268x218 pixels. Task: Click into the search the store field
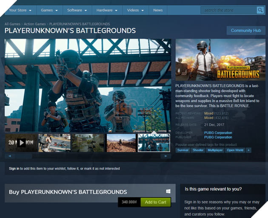pyautogui.click(x=228, y=10)
